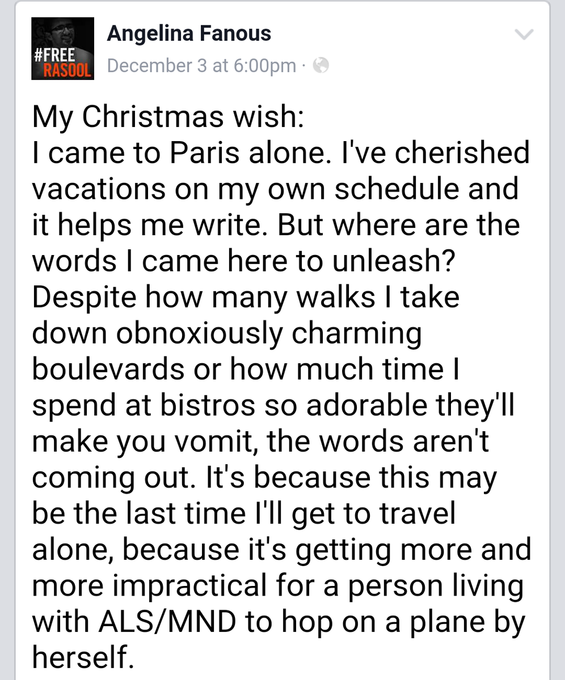Click the text 'vacations on my own schedule and'
The image size is (565, 680).
[275, 189]
